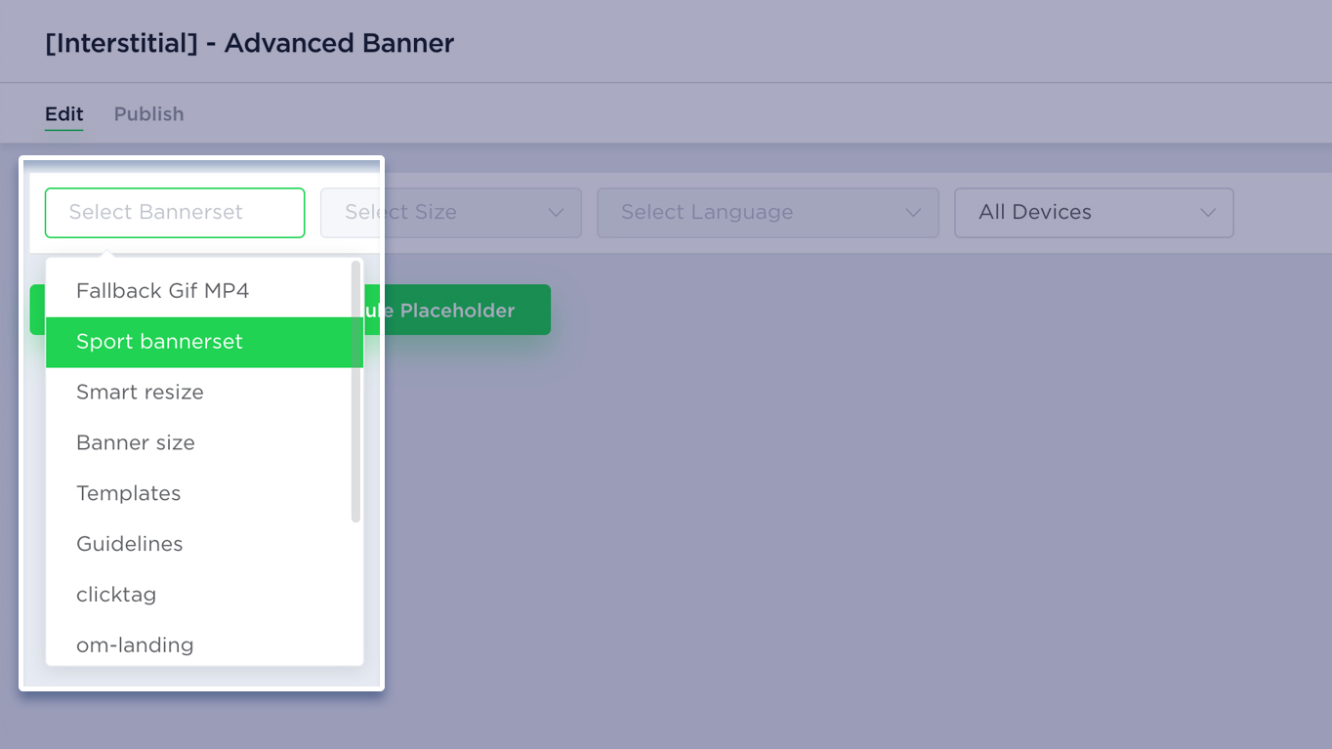The image size is (1332, 749).
Task: Pick the Smart resize option
Action: point(204,393)
